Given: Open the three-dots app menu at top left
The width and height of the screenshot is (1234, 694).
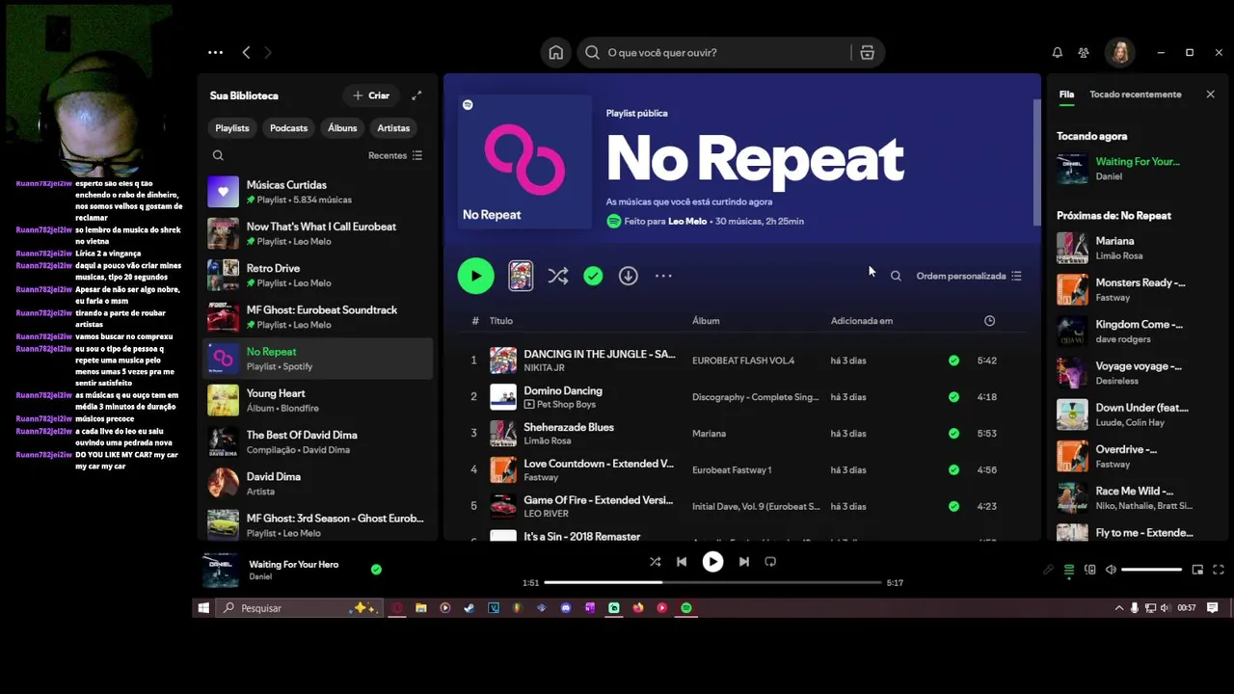Looking at the screenshot, I should tap(215, 53).
